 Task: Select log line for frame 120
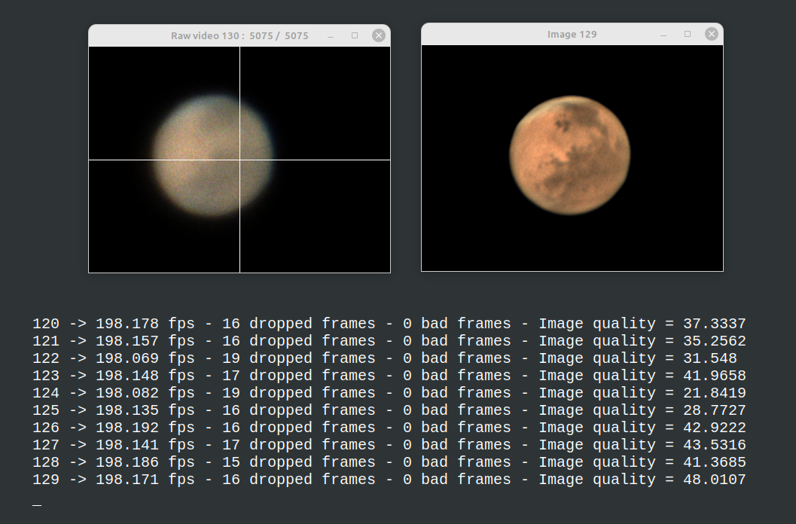389,324
